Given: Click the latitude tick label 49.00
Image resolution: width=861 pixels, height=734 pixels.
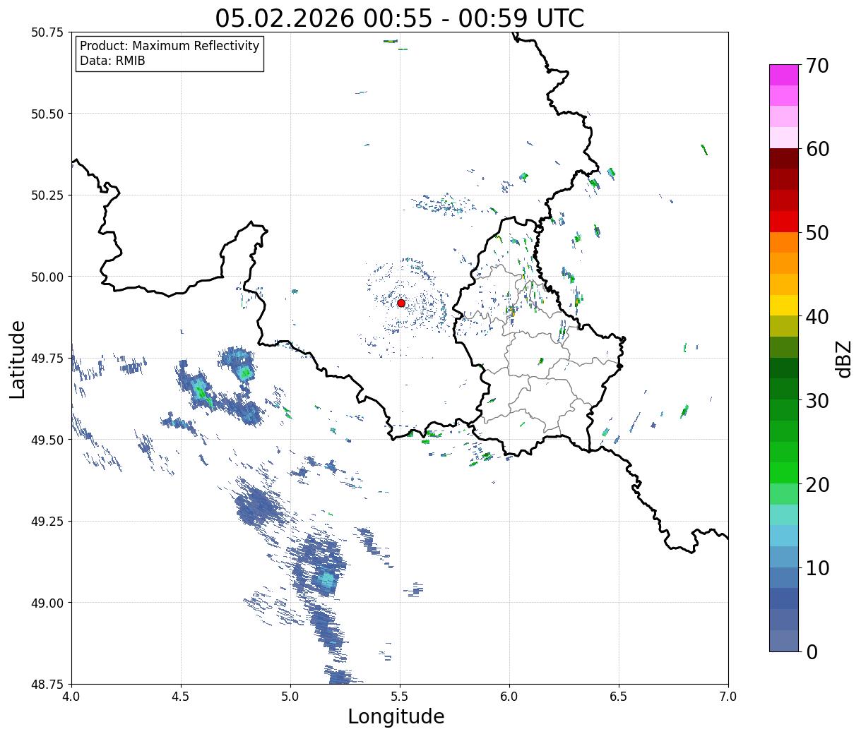Looking at the screenshot, I should [47, 603].
